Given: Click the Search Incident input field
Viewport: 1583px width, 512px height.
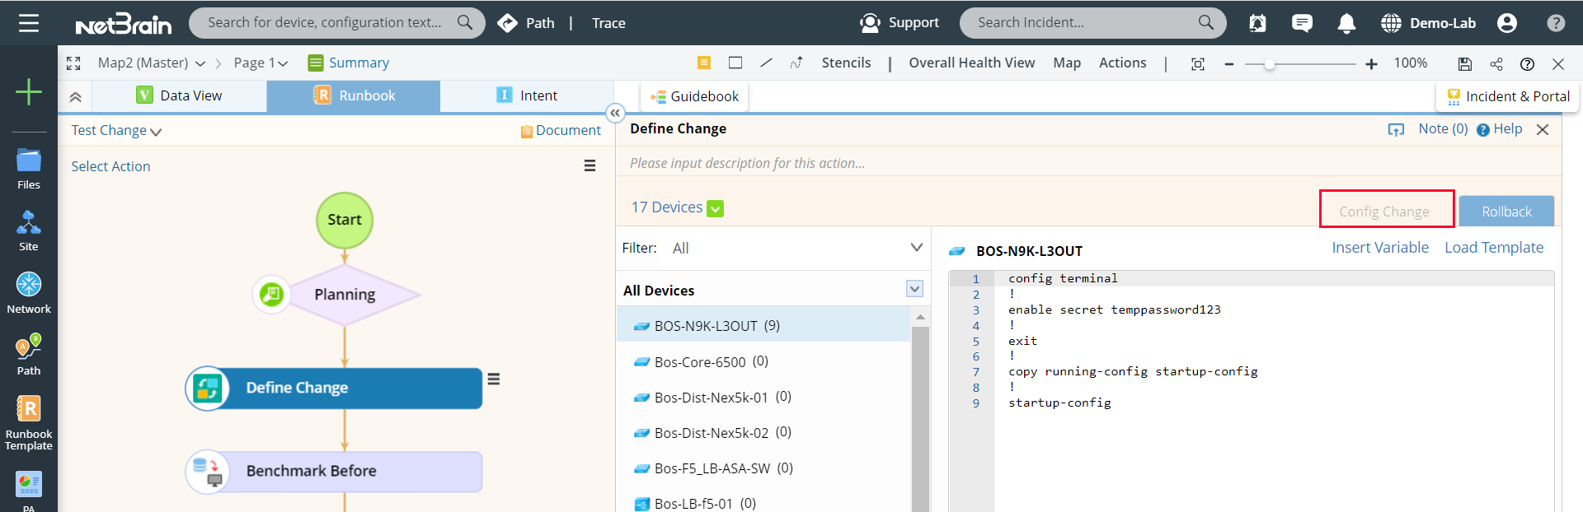Looking at the screenshot, I should 1082,23.
